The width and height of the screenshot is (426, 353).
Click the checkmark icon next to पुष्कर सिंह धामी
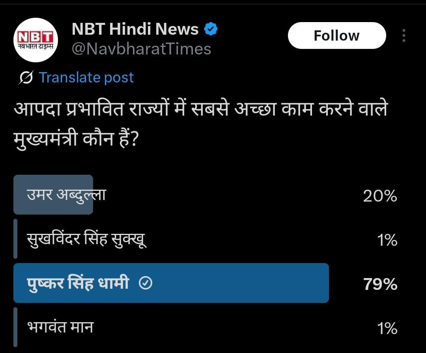click(x=146, y=284)
